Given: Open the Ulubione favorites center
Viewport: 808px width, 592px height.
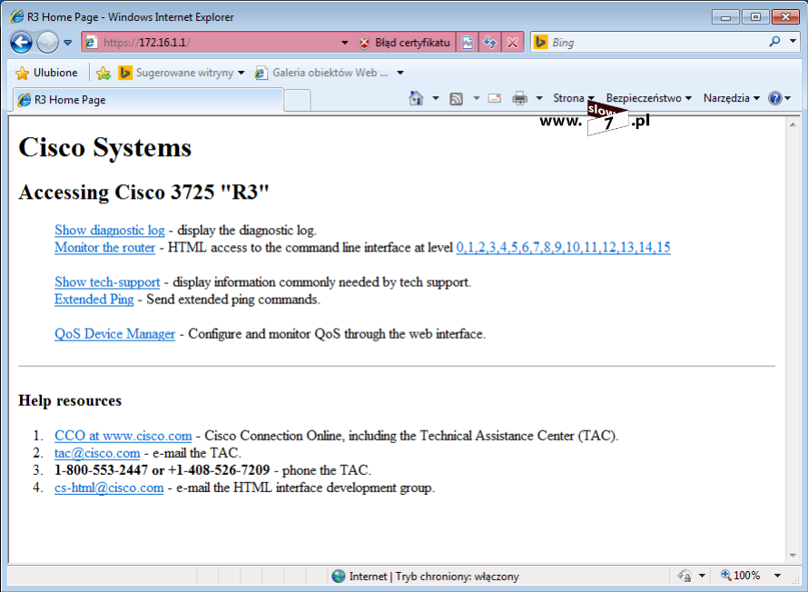Looking at the screenshot, I should pyautogui.click(x=46, y=73).
